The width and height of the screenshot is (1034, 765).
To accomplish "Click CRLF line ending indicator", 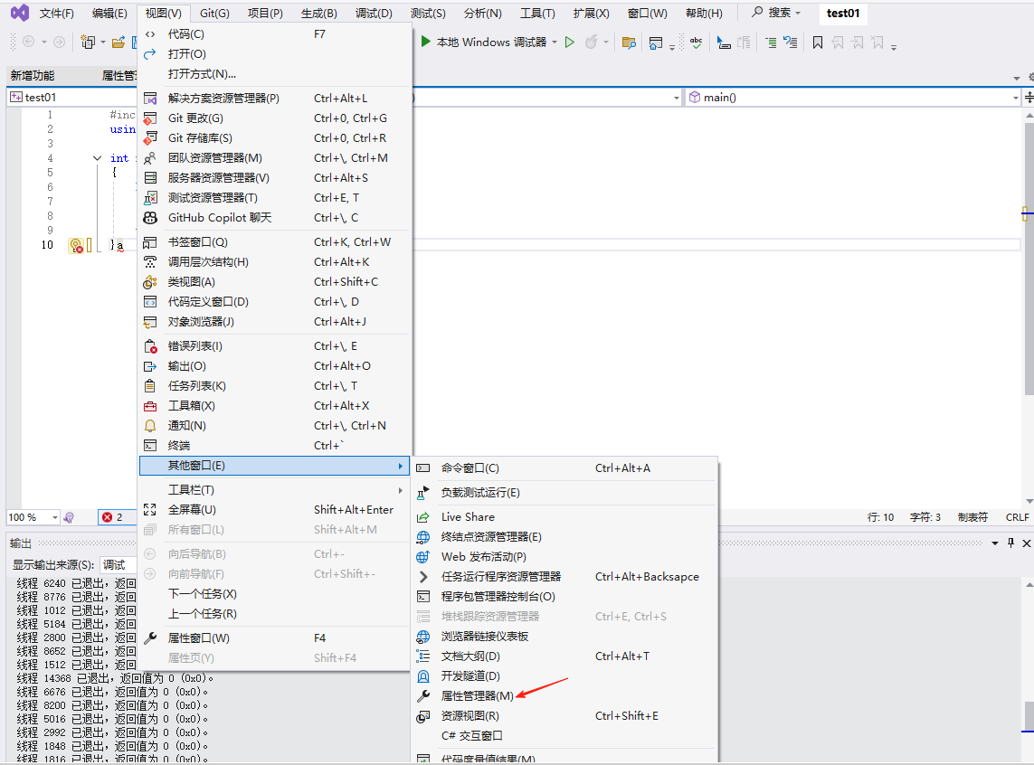I will click(x=1017, y=517).
